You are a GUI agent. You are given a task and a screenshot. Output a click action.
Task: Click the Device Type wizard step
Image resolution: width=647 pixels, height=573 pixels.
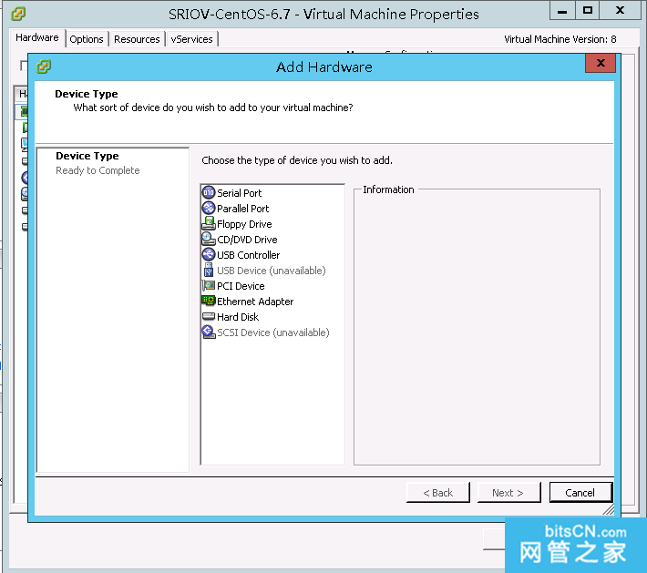[x=87, y=156]
